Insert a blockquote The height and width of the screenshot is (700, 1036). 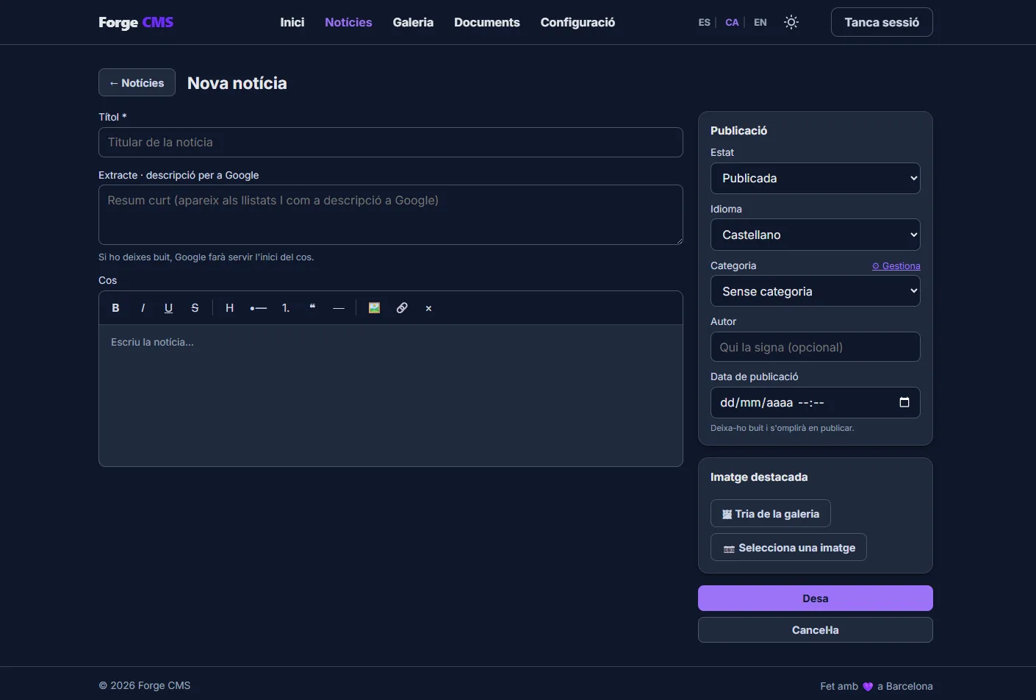click(x=312, y=308)
